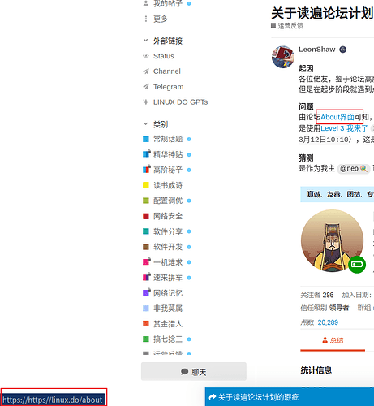The image size is (374, 406).
Task: Open the 精华神贴 category
Action: coord(168,154)
